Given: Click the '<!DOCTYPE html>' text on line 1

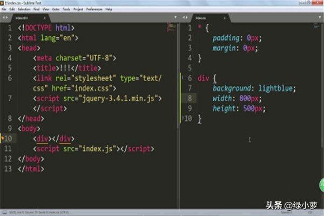Looking at the screenshot, I should click(x=46, y=28).
